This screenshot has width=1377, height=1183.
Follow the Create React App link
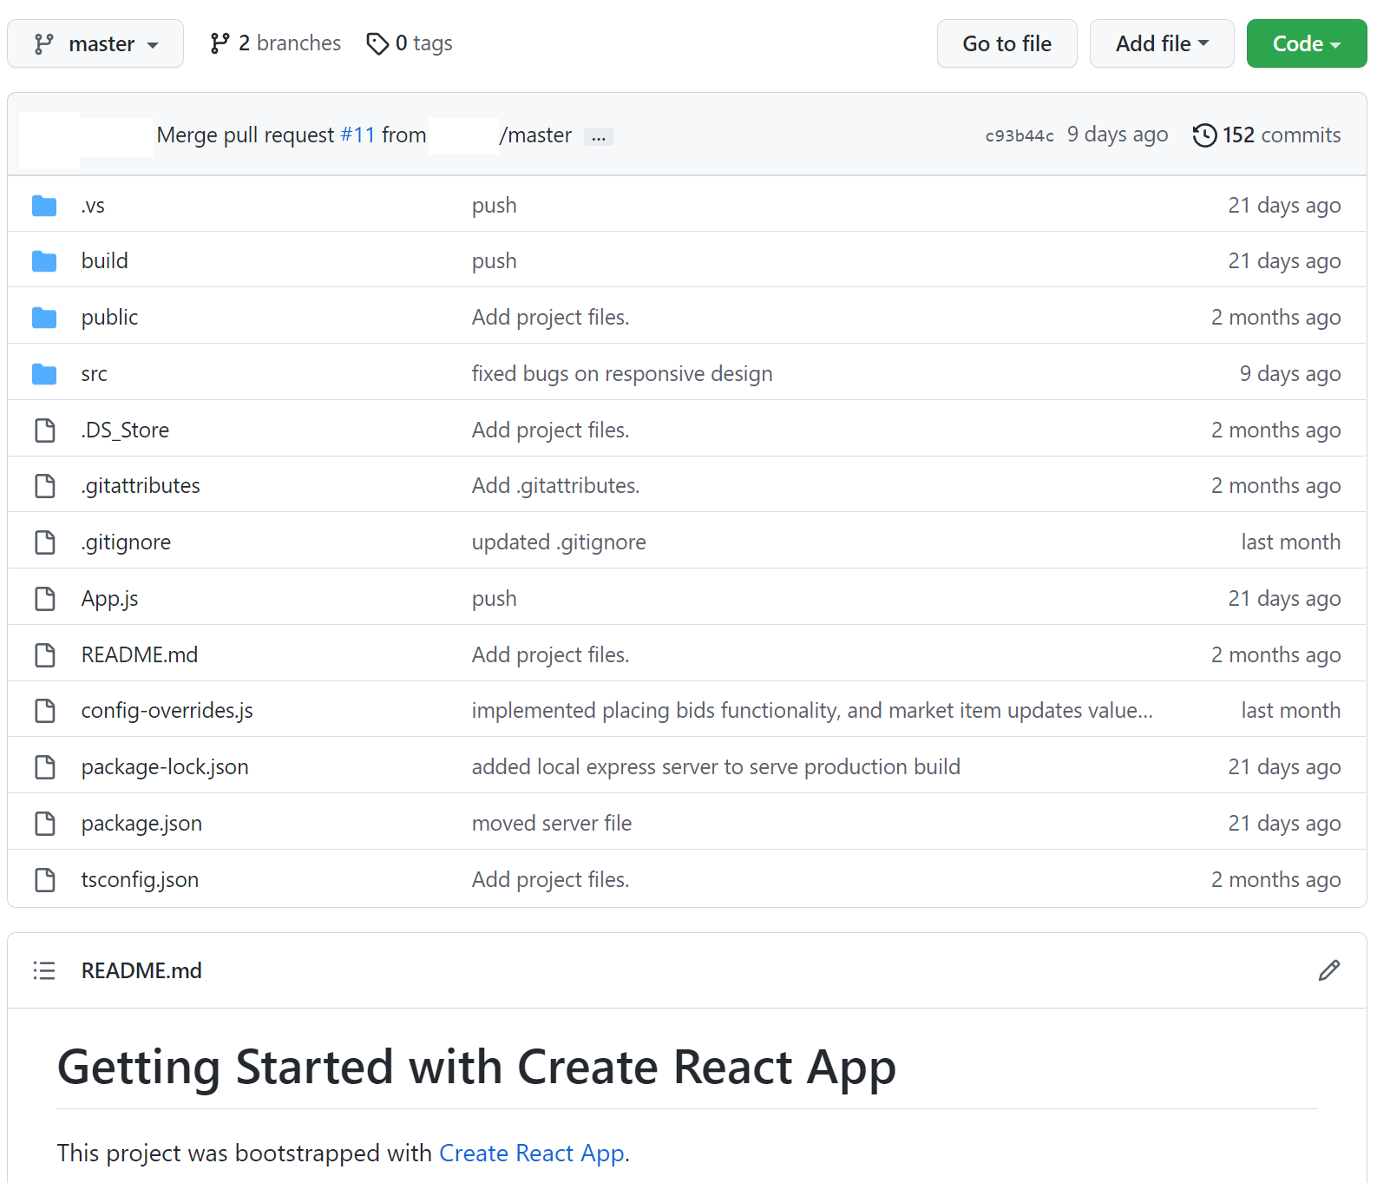pos(531,1153)
